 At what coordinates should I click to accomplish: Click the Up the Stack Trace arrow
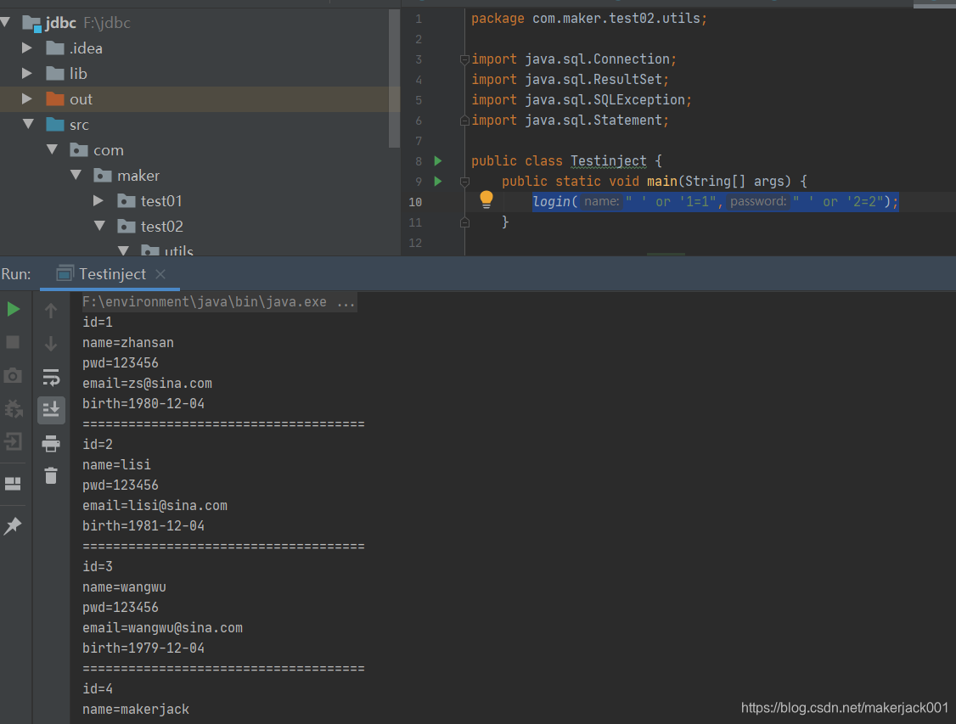click(51, 311)
